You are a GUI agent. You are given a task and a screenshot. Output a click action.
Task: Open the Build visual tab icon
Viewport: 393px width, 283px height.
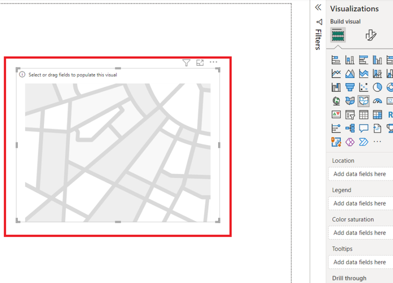[338, 35]
